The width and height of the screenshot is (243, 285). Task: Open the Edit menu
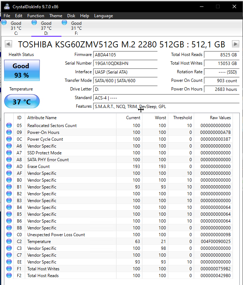click(x=19, y=16)
